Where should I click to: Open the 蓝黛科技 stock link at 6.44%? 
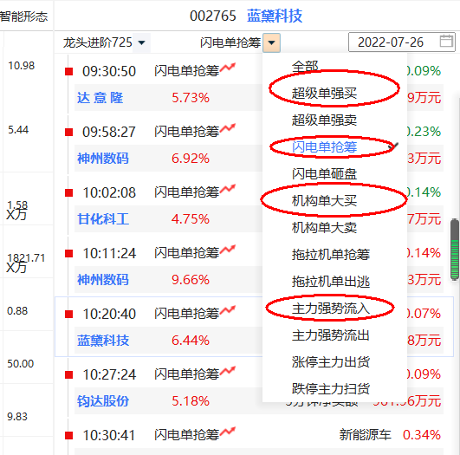[103, 341]
